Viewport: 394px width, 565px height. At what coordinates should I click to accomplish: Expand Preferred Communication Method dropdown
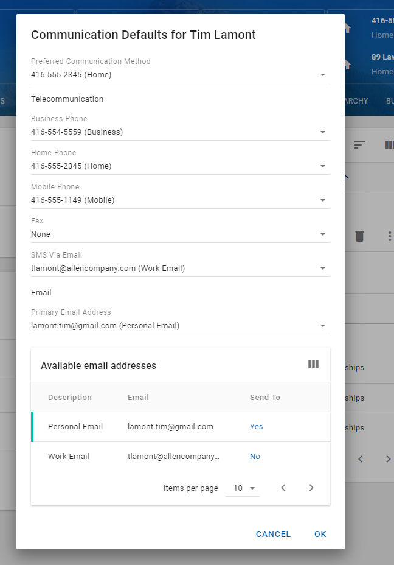pos(322,75)
